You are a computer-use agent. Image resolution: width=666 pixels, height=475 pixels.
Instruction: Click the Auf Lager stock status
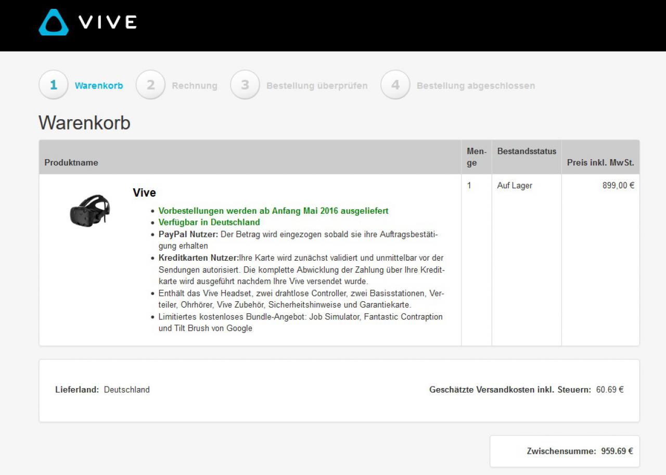[515, 185]
